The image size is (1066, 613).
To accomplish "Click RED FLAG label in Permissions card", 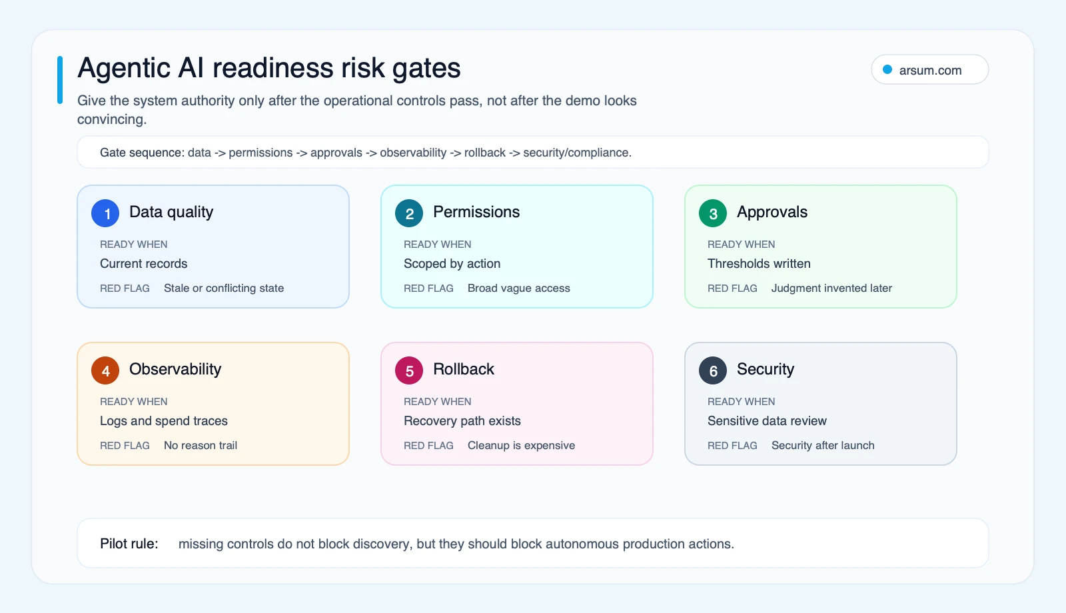I will click(x=428, y=289).
